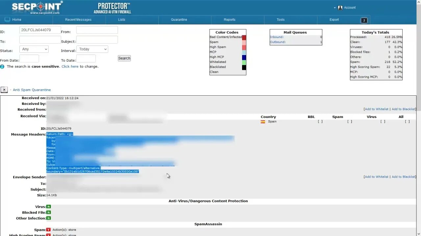Click the received date 21/01/2022 16:12:24
The height and width of the screenshot is (236, 421).
click(62, 98)
